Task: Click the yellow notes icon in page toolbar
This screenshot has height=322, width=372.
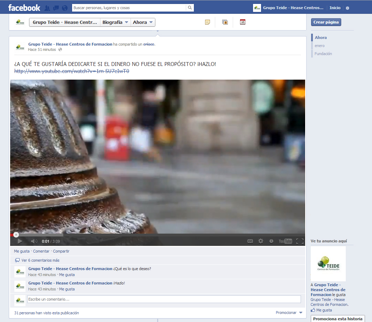Action: pos(208,22)
